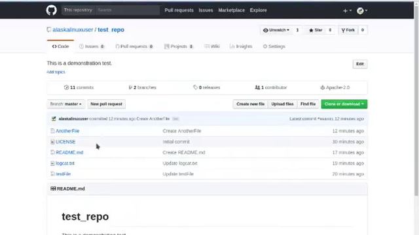Open the 'Update testFile' commit link
419x235 pixels.
[x=178, y=174]
